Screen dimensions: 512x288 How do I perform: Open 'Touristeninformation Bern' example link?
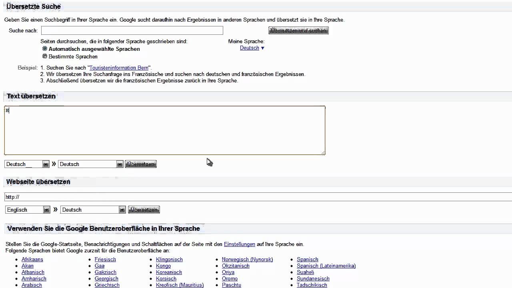(x=119, y=68)
